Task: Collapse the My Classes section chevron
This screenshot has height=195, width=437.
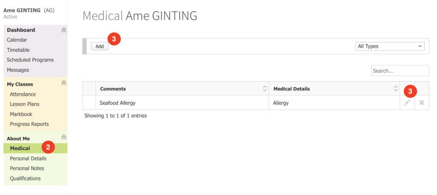Action: [64, 83]
